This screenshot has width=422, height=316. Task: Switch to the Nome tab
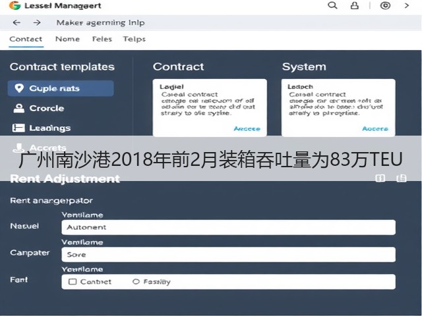[x=67, y=39]
